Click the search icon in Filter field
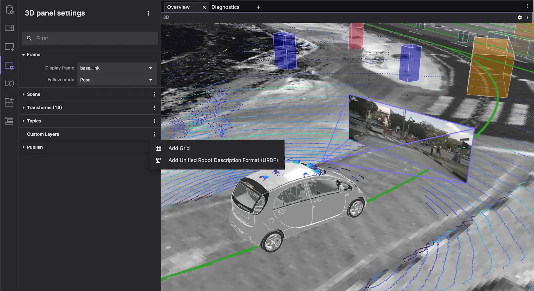The width and height of the screenshot is (534, 291). pos(29,38)
